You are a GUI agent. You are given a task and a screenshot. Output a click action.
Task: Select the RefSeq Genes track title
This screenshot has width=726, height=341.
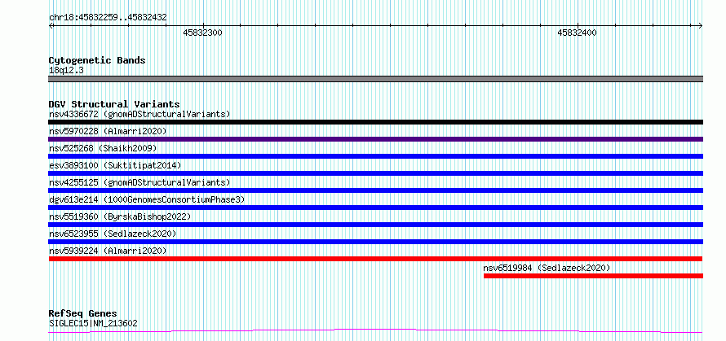click(83, 314)
